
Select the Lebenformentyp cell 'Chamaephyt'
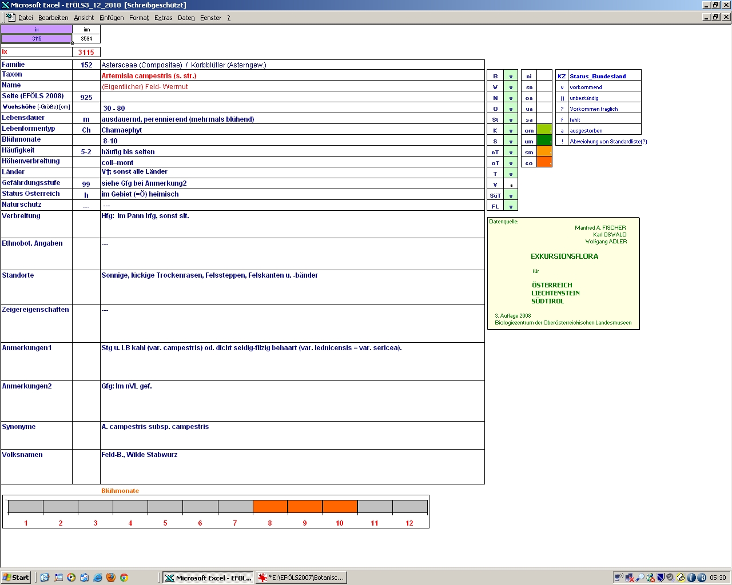click(292, 130)
